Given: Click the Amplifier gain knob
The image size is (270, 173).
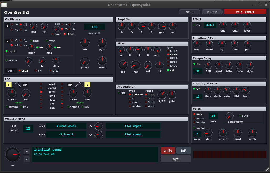Looking at the screenshot, I should click(162, 26).
